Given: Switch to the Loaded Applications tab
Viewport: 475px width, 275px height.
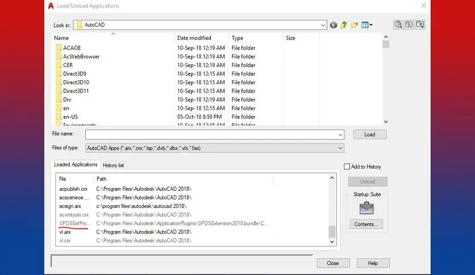Looking at the screenshot, I should click(76, 164).
